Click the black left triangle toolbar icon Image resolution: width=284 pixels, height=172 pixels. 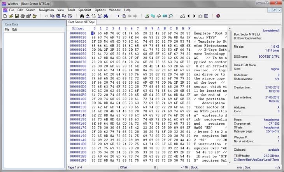188,16
